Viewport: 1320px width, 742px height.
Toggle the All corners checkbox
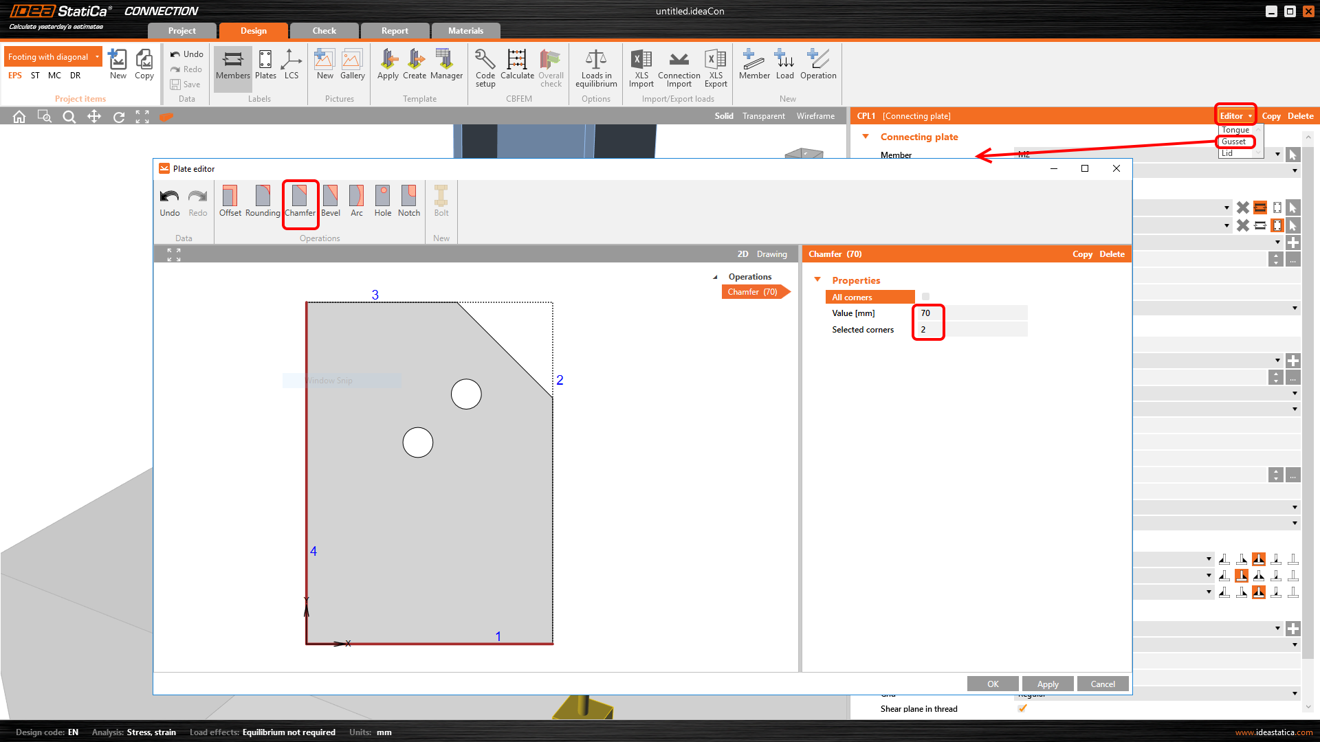click(x=925, y=297)
